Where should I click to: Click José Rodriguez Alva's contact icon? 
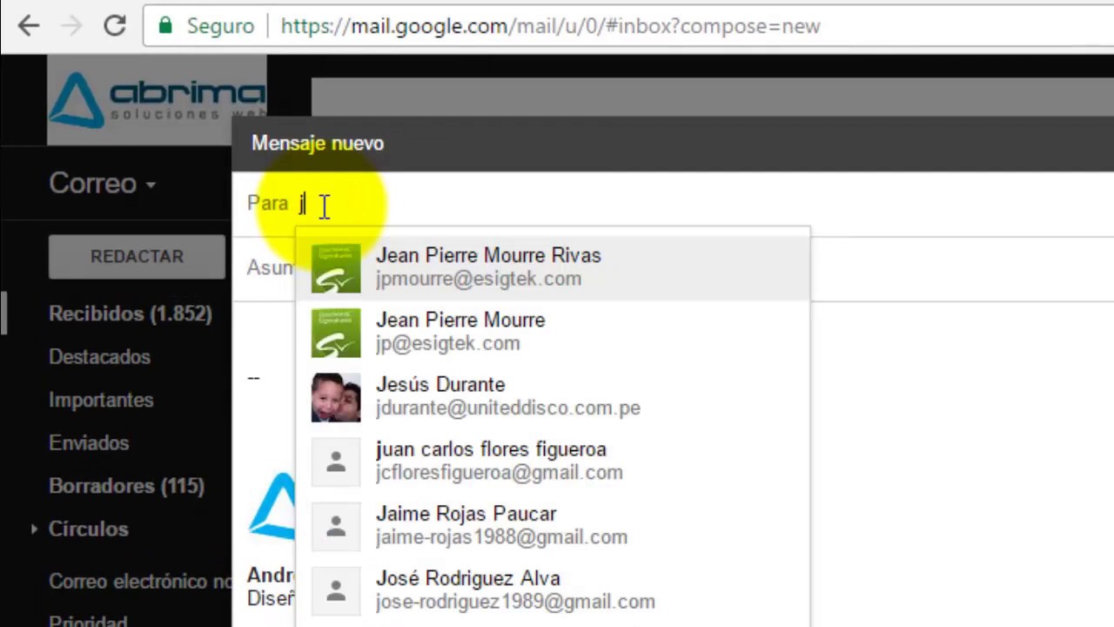[336, 590]
